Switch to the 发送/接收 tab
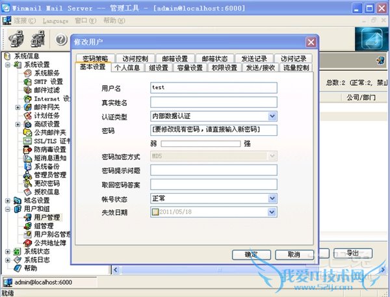 point(261,68)
